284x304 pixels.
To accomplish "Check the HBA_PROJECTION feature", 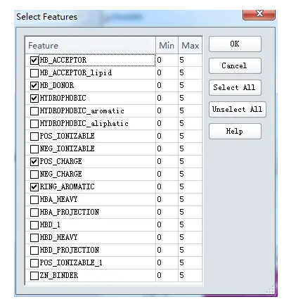I will point(34,213).
